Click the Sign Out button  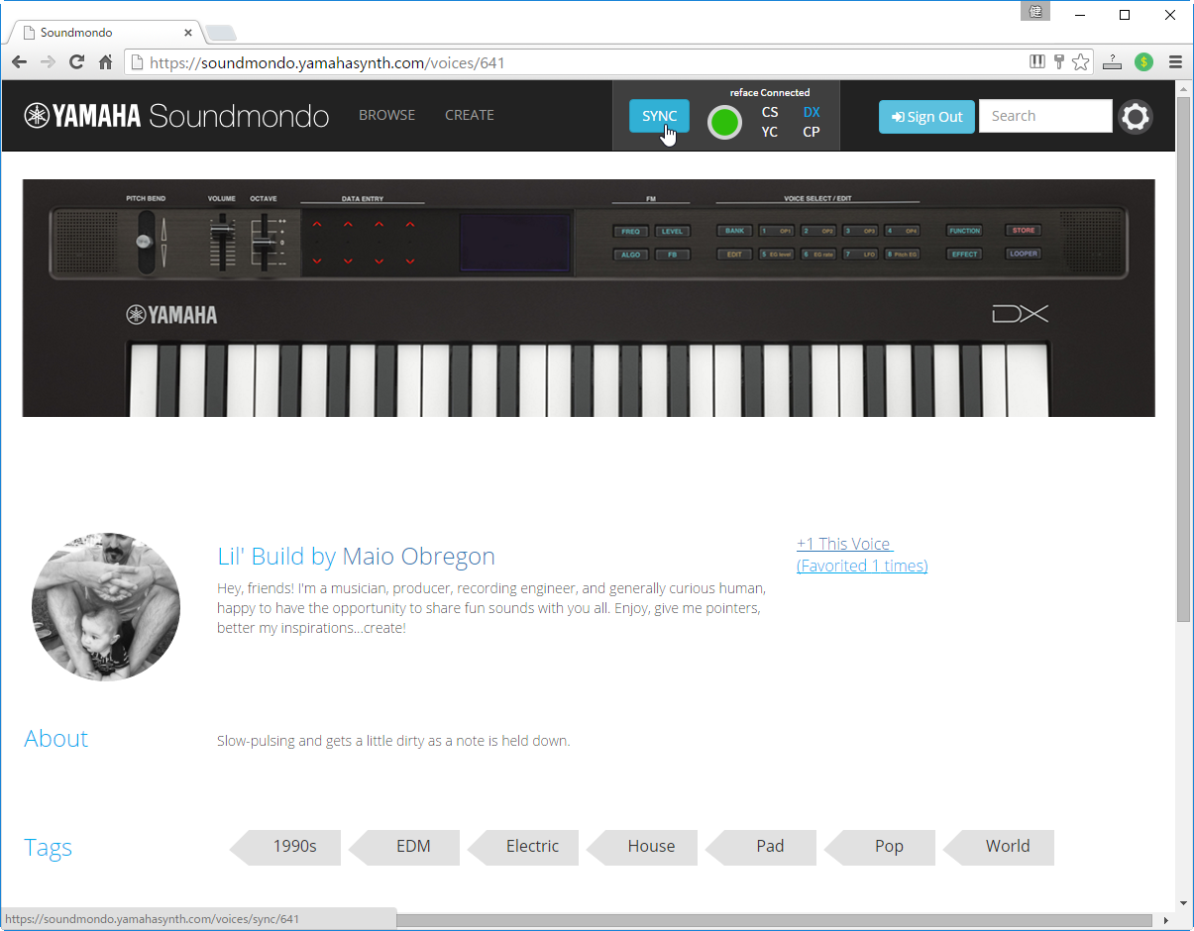coord(926,117)
